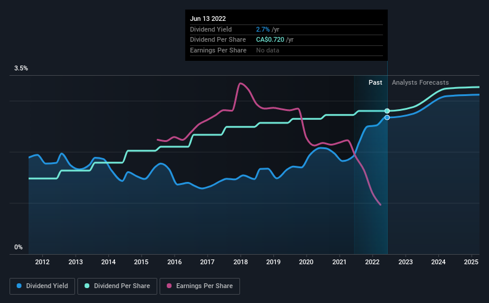
Task: Toggle the Earnings Per Share legend button
Action: [x=200, y=286]
